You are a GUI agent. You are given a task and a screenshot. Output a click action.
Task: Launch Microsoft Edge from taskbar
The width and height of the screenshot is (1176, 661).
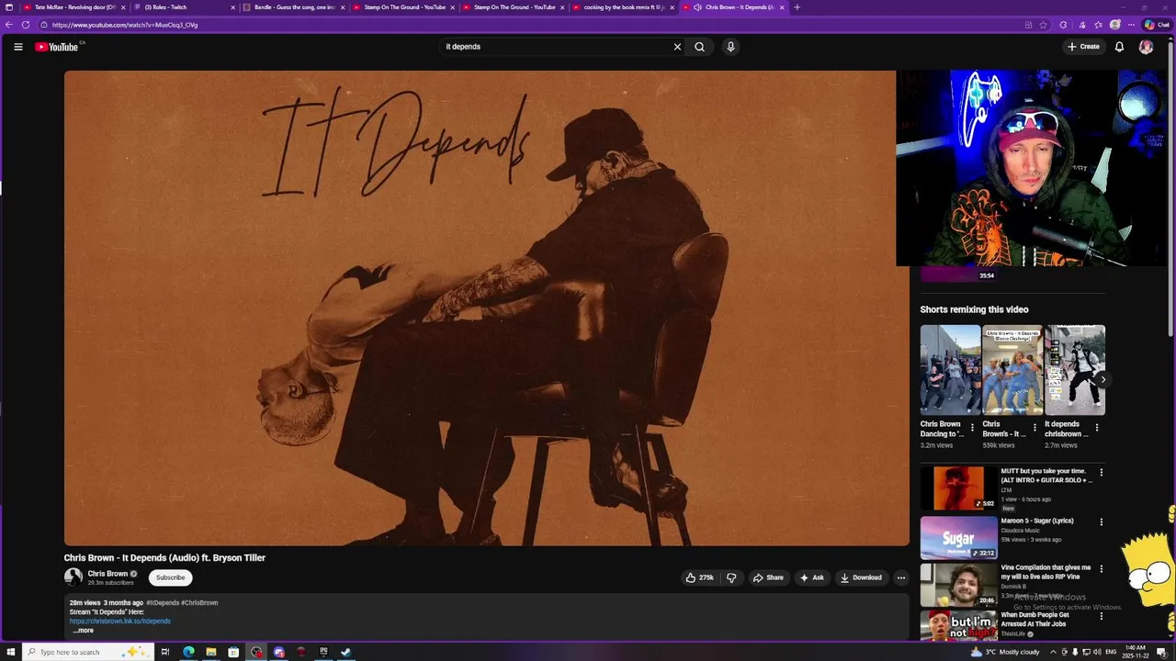pyautogui.click(x=188, y=652)
